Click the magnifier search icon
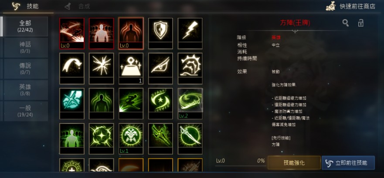Image resolution: width=384 pixels, height=178 pixels. pyautogui.click(x=346, y=23)
